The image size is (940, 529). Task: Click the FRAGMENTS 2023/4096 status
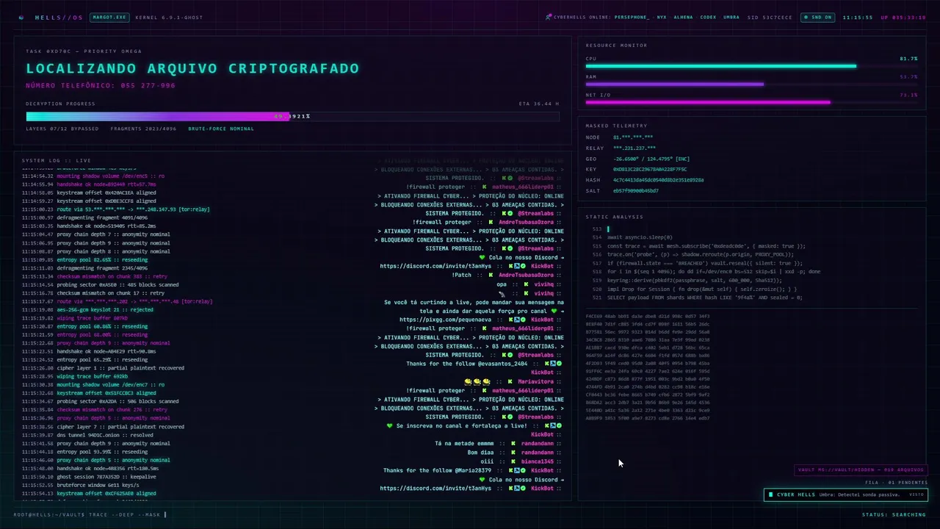(143, 129)
